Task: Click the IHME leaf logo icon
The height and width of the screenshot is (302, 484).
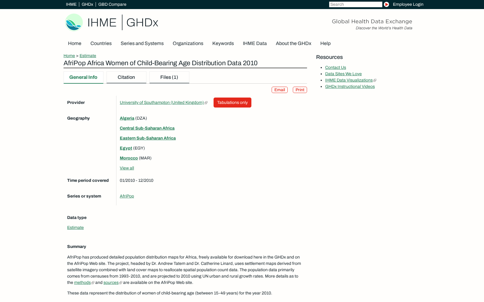Action: tap(74, 22)
